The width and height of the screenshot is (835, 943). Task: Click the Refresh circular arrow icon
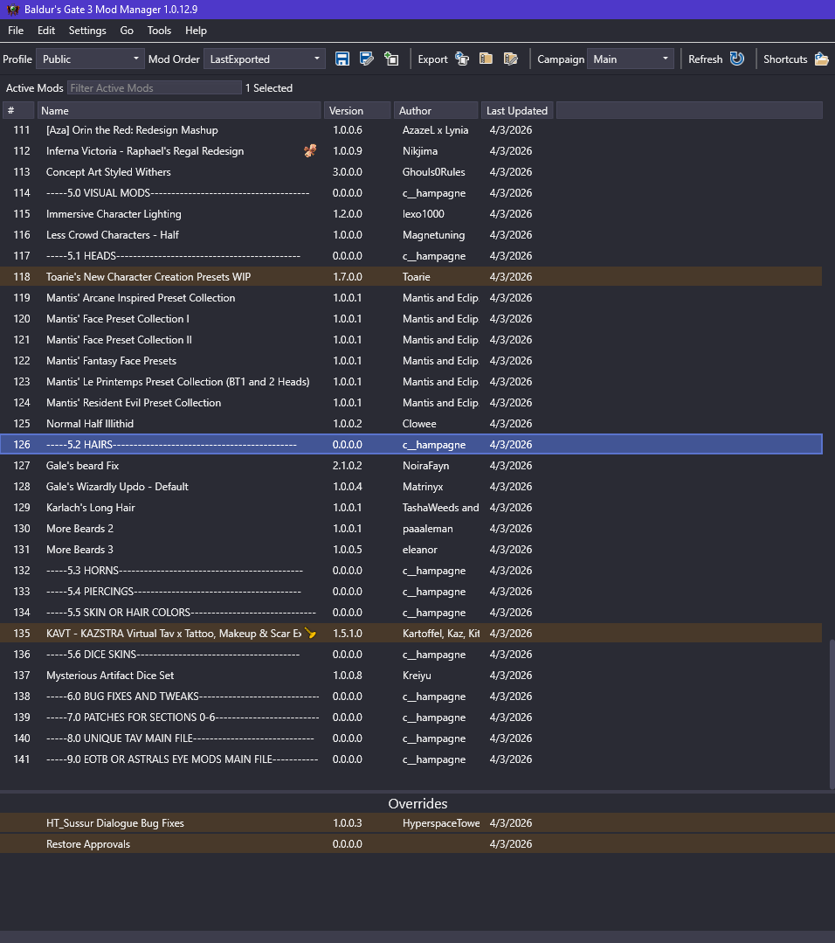tap(737, 59)
